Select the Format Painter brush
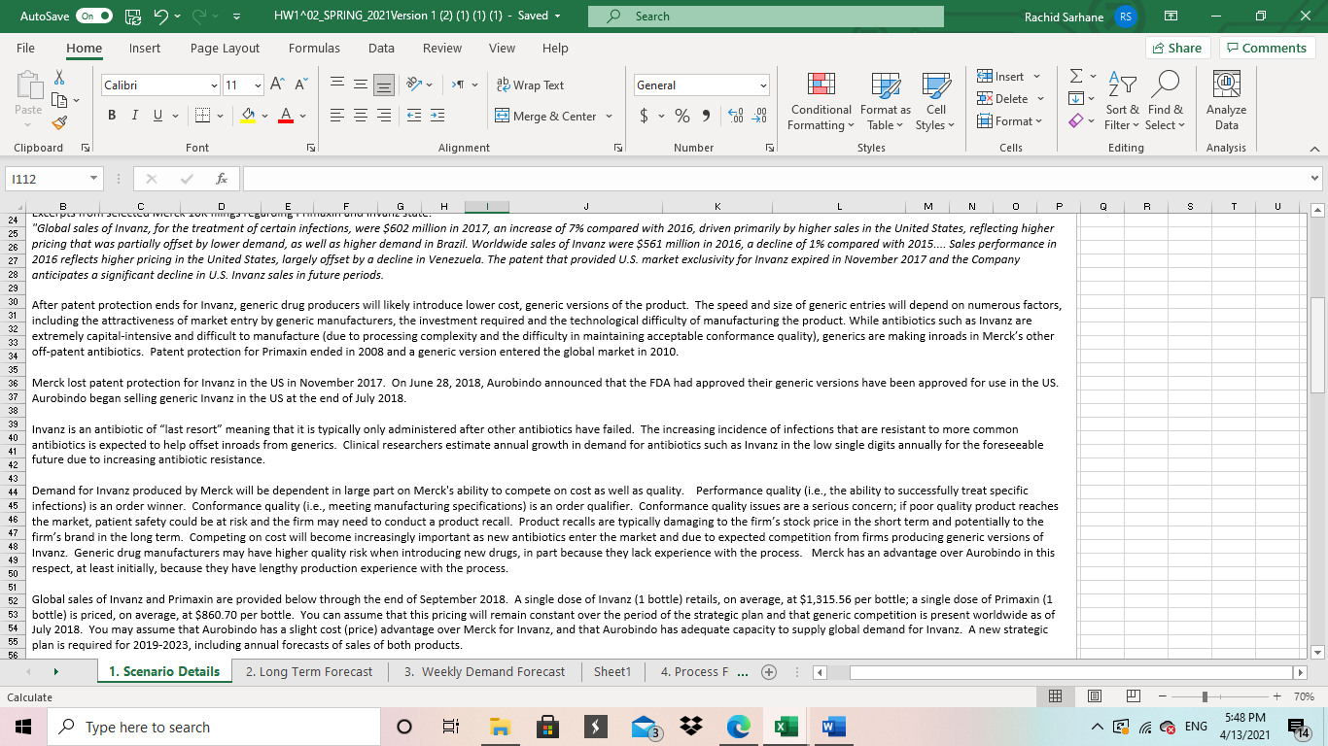The image size is (1328, 746). click(x=57, y=123)
